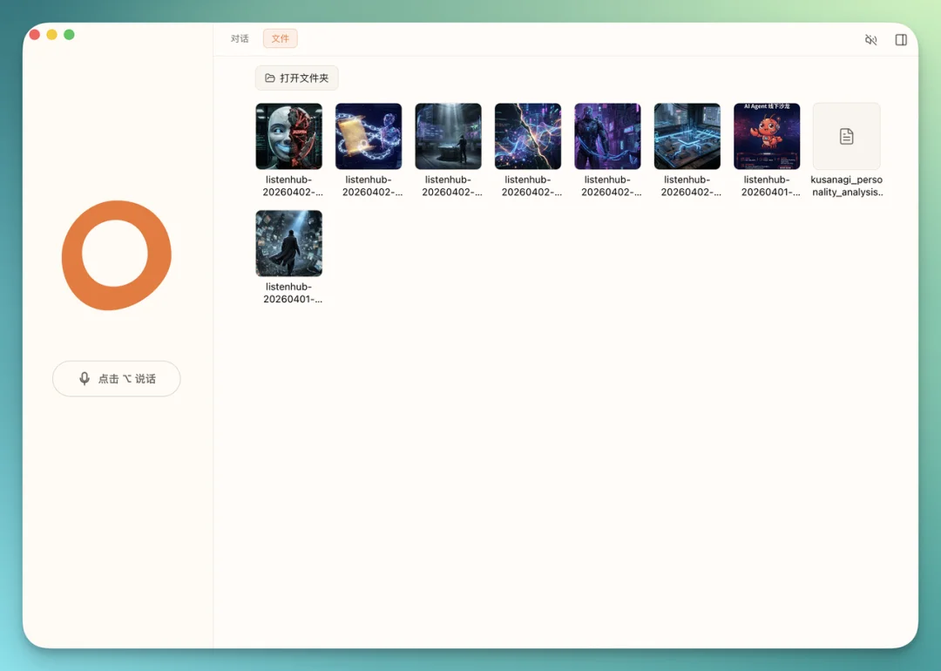
Task: Click the orange ring voice orb
Action: click(116, 255)
